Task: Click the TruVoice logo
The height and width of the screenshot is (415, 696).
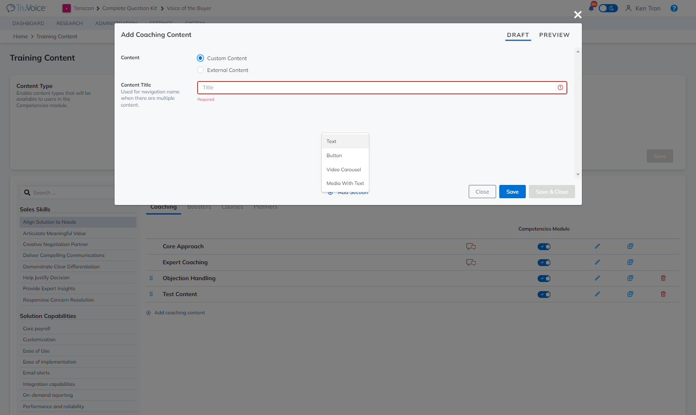Action: (26, 8)
